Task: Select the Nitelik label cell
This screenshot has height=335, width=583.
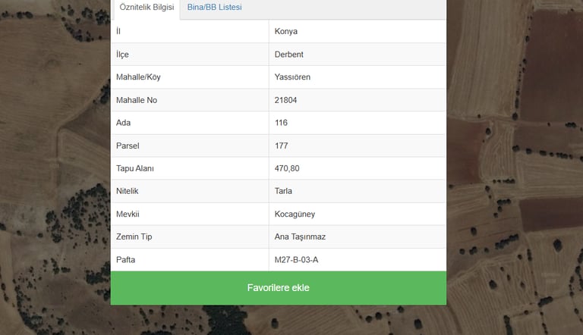Action: coord(190,191)
